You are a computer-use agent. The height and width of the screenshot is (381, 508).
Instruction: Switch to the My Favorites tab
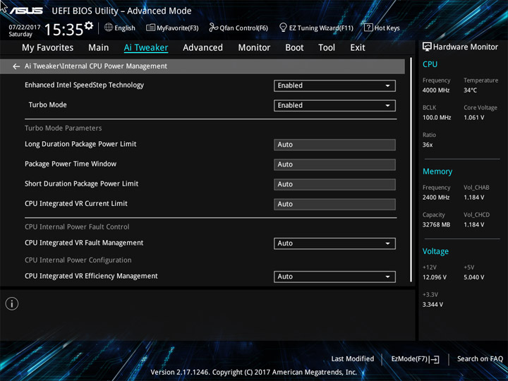48,48
